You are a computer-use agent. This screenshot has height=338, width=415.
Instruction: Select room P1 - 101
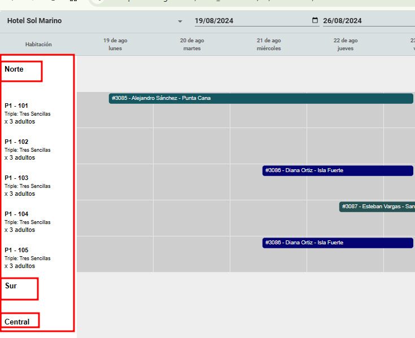pyautogui.click(x=16, y=106)
